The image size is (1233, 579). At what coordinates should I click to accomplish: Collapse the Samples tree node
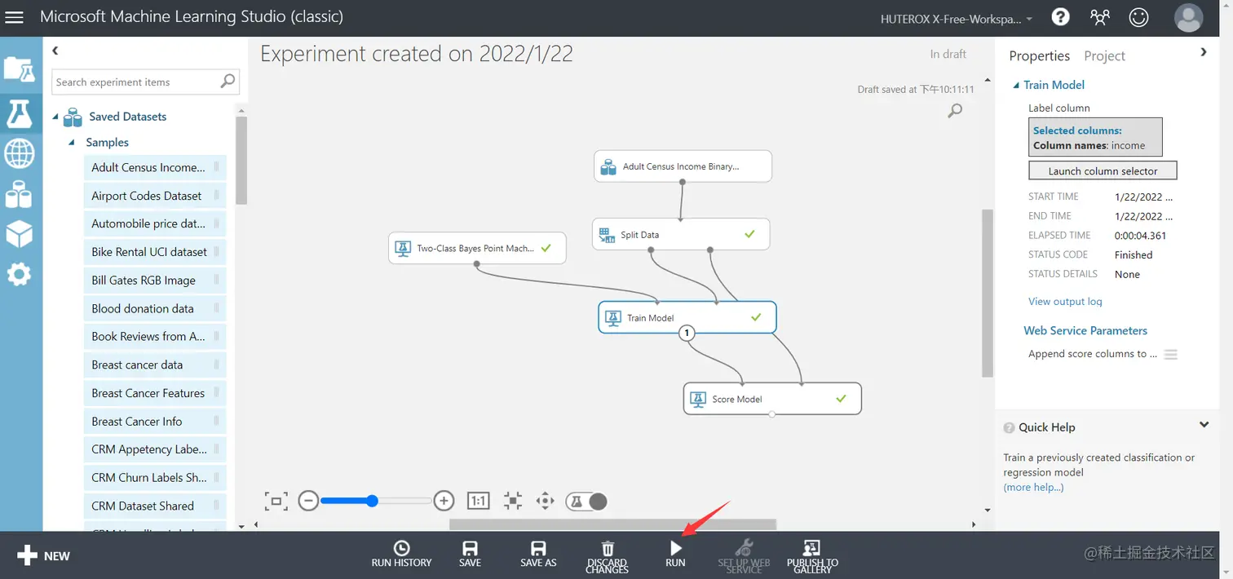pyautogui.click(x=72, y=143)
